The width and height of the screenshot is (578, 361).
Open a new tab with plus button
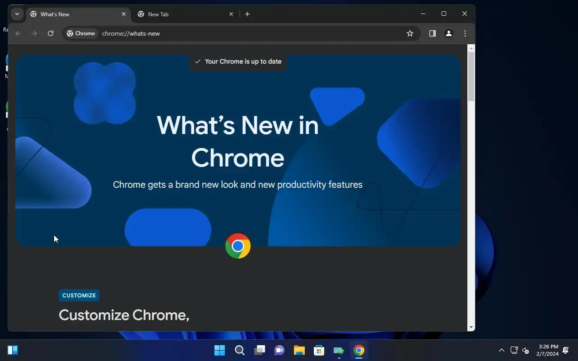(247, 14)
